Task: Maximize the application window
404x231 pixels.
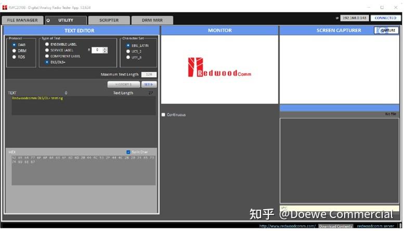Action: click(382, 7)
